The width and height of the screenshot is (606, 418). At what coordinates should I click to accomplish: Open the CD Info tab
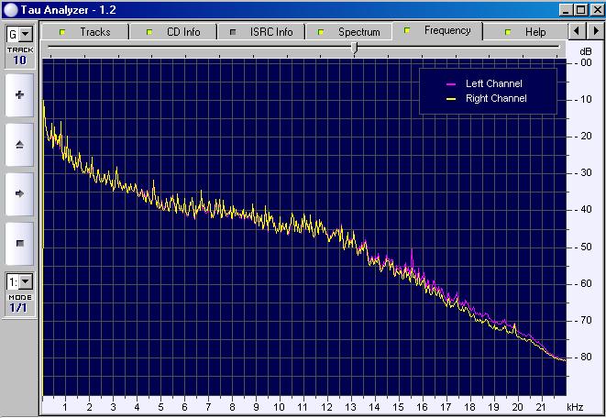click(175, 32)
